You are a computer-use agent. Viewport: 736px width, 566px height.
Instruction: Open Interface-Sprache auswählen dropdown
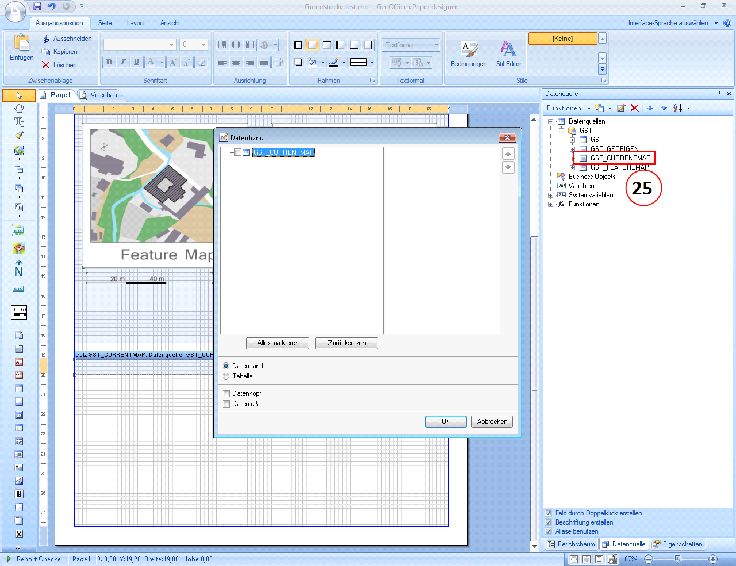tap(672, 23)
